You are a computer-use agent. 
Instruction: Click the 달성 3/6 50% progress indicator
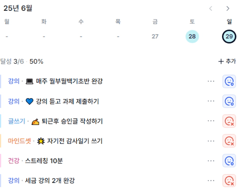click(x=22, y=62)
